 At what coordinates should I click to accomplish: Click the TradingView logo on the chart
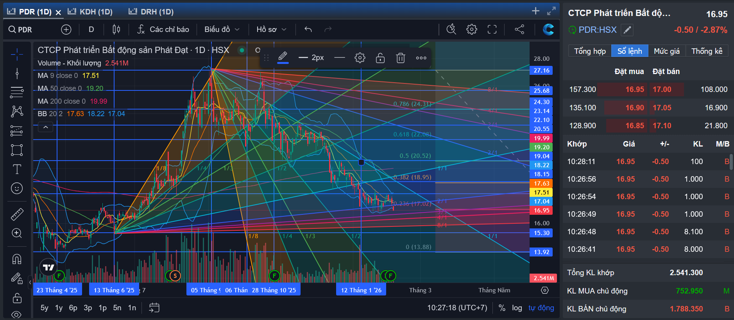click(48, 267)
